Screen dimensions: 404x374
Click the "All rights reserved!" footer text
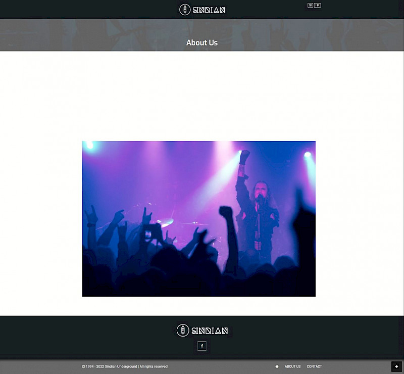[154, 366]
